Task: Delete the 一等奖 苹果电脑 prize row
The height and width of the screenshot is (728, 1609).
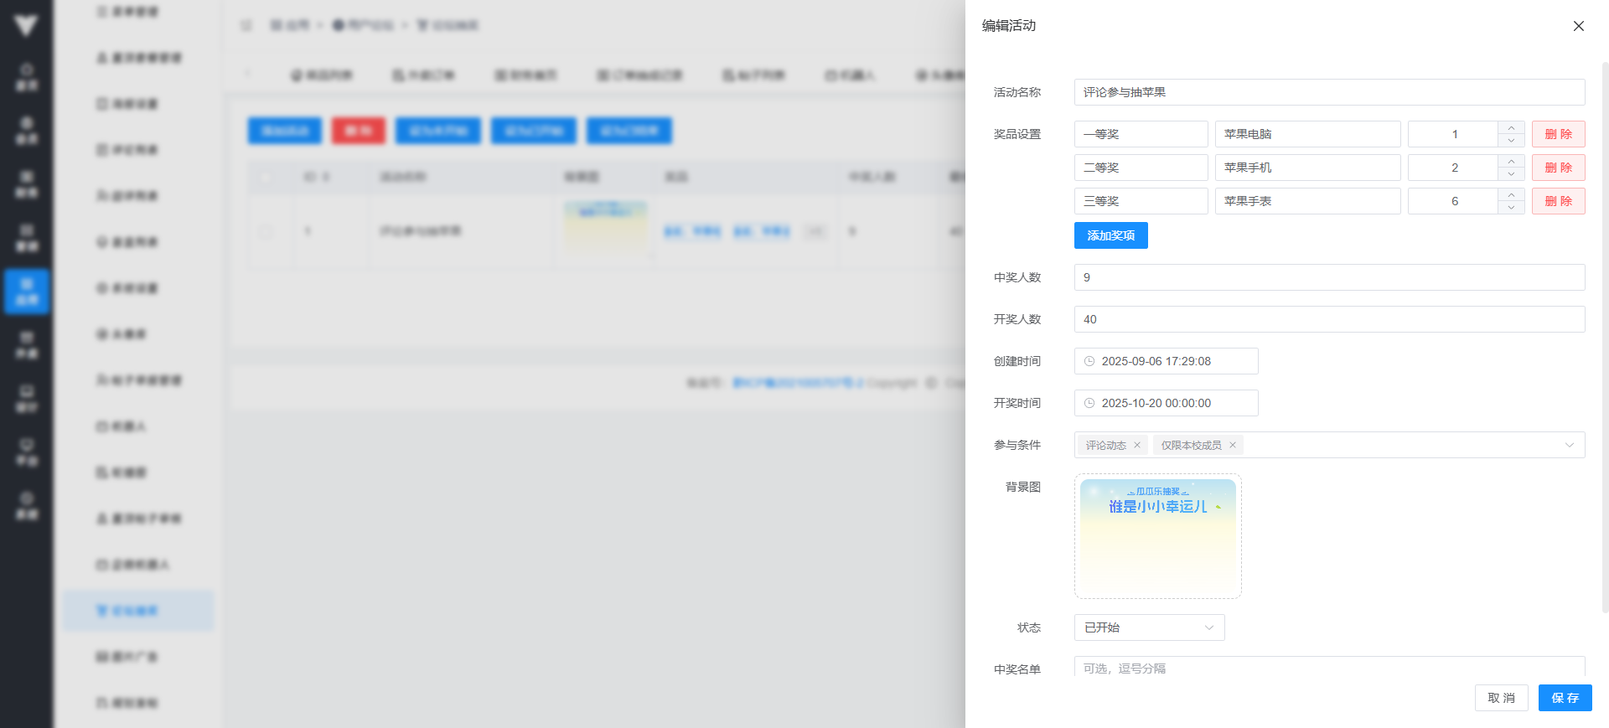Action: 1558,134
